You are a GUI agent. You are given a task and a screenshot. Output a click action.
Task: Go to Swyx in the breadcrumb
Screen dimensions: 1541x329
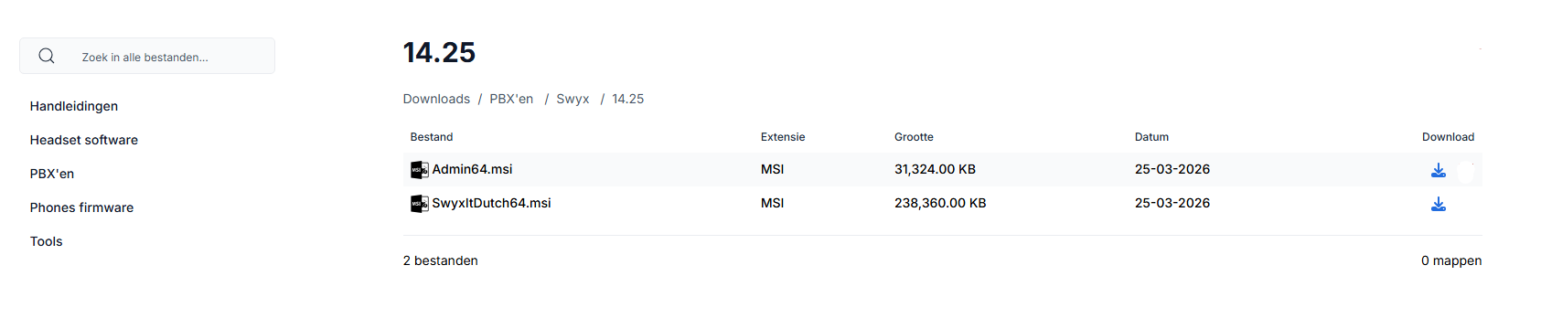(x=573, y=99)
